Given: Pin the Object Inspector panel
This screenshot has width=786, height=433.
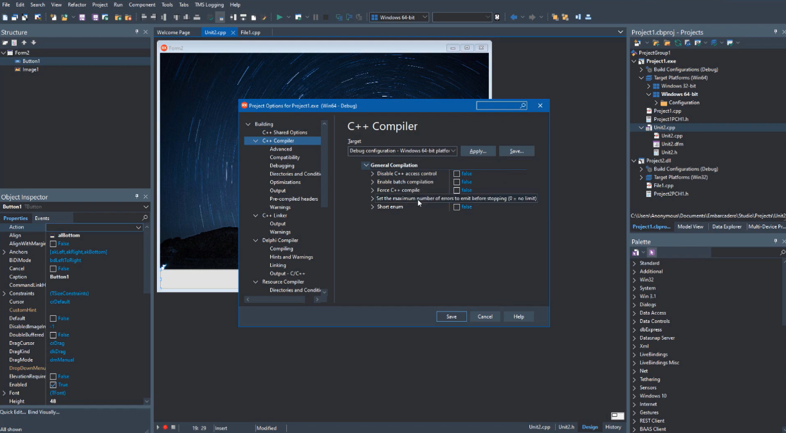Looking at the screenshot, I should (x=136, y=196).
